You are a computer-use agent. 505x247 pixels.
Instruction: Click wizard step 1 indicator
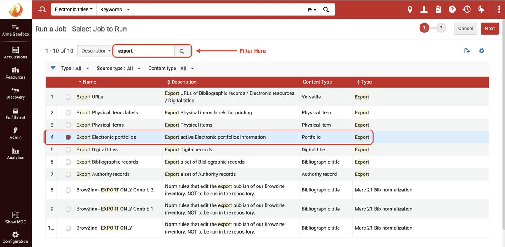(424, 28)
